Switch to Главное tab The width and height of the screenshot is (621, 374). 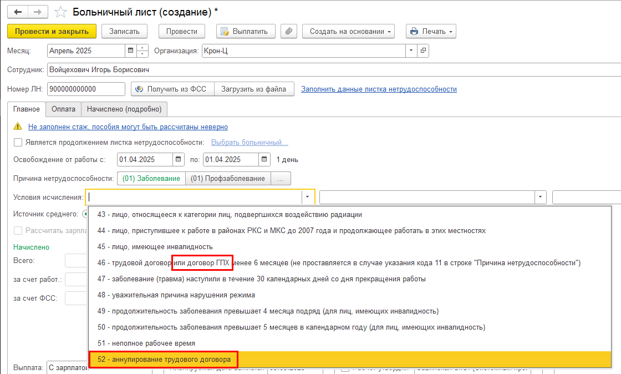[27, 109]
